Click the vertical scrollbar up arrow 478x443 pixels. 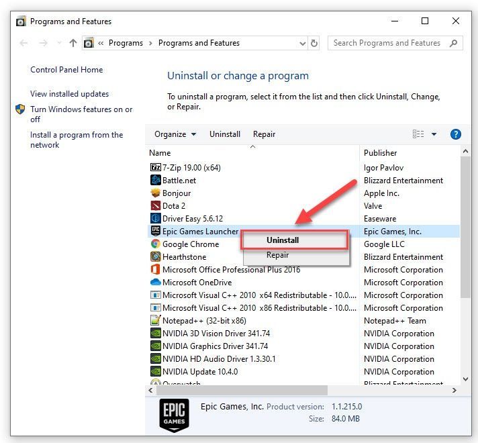[465, 151]
